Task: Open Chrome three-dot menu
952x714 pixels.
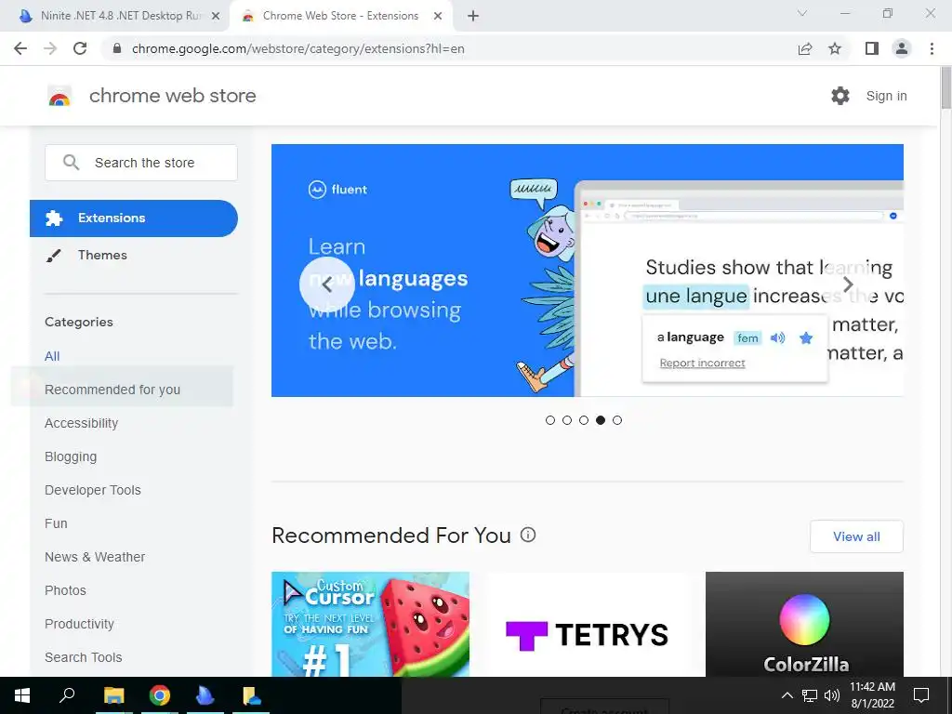Action: tap(932, 48)
